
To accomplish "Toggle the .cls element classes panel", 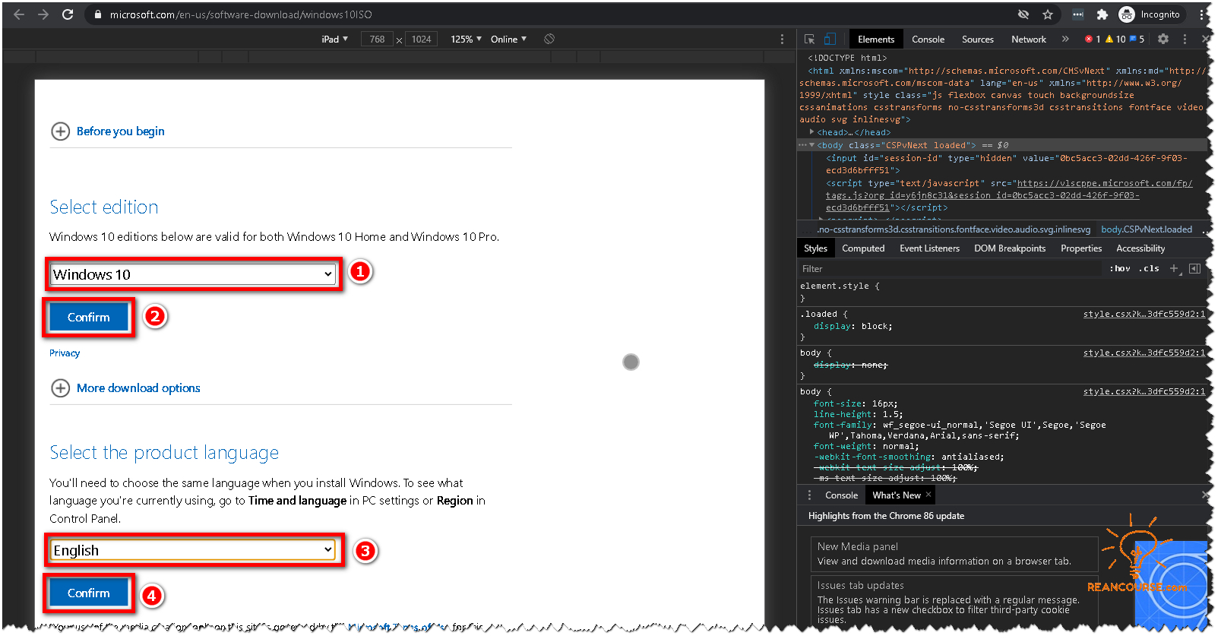I will (x=1149, y=268).
